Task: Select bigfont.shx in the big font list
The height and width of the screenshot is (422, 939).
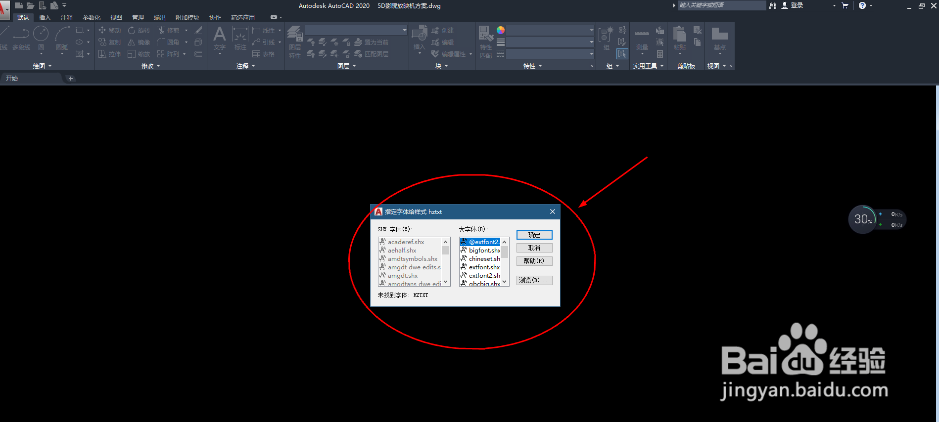Action: coord(480,251)
